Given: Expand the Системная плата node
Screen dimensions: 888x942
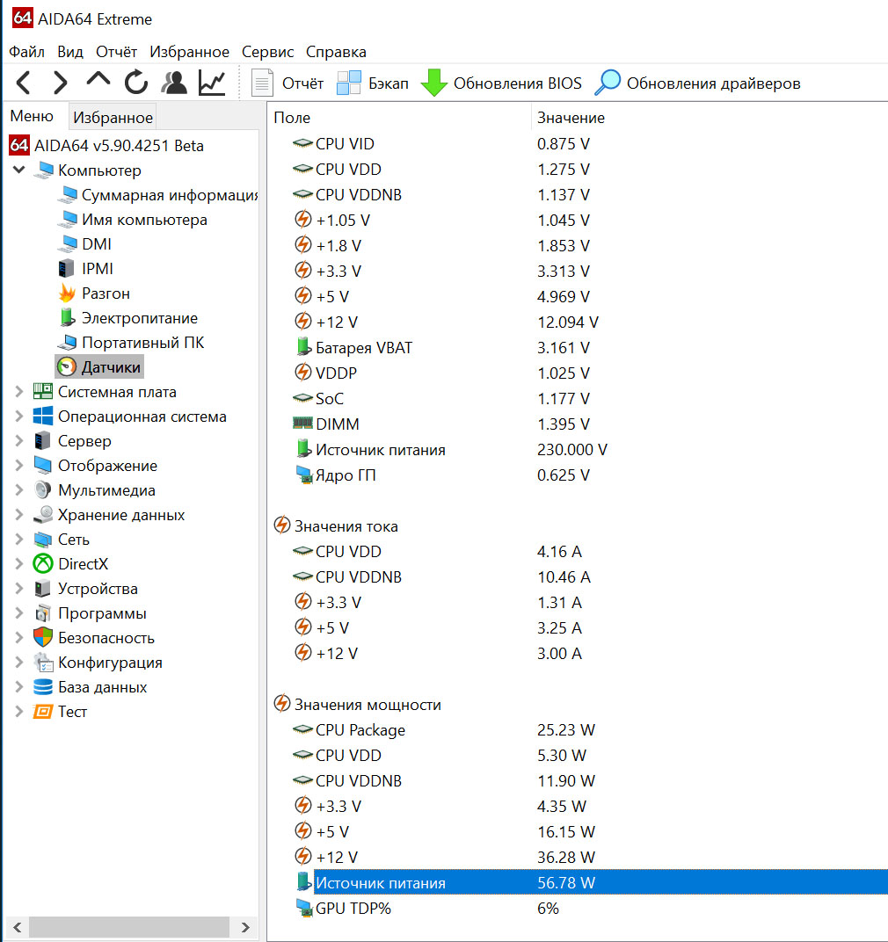Looking at the screenshot, I should pyautogui.click(x=19, y=392).
